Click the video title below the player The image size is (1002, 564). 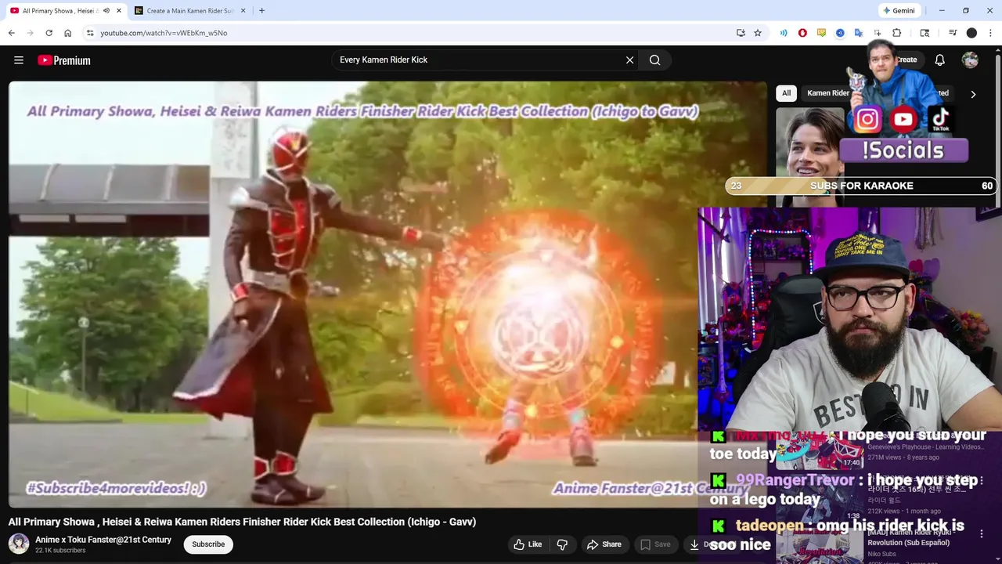coord(242,522)
